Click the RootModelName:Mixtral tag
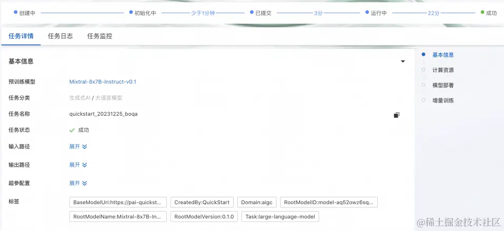This screenshot has height=231, width=504. [118, 217]
